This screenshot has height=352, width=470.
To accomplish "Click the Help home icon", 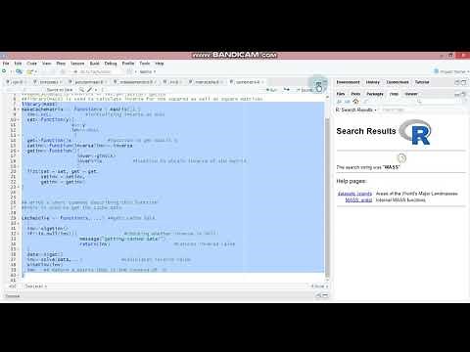I will coord(355,102).
